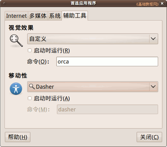This screenshot has height=147, width=167.
Task: Click the 自定义 dropdown arrow chevron
Action: click(153, 39)
